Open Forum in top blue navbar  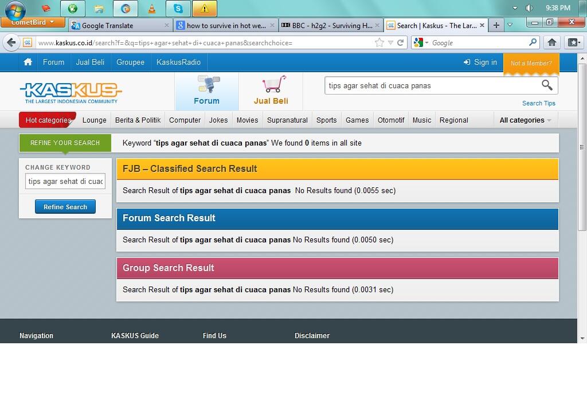point(53,62)
